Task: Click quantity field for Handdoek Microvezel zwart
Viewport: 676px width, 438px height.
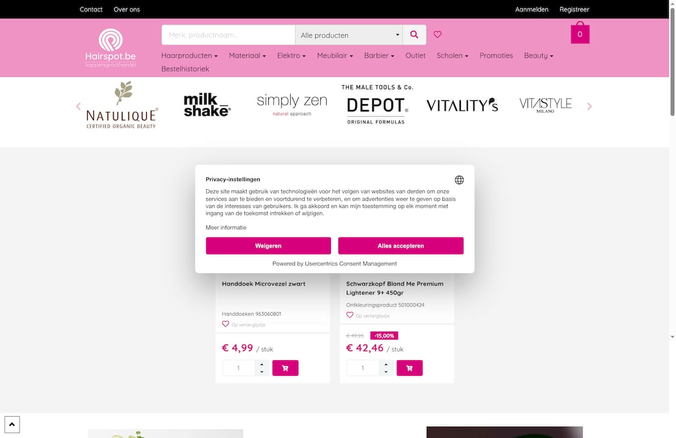Action: point(238,368)
